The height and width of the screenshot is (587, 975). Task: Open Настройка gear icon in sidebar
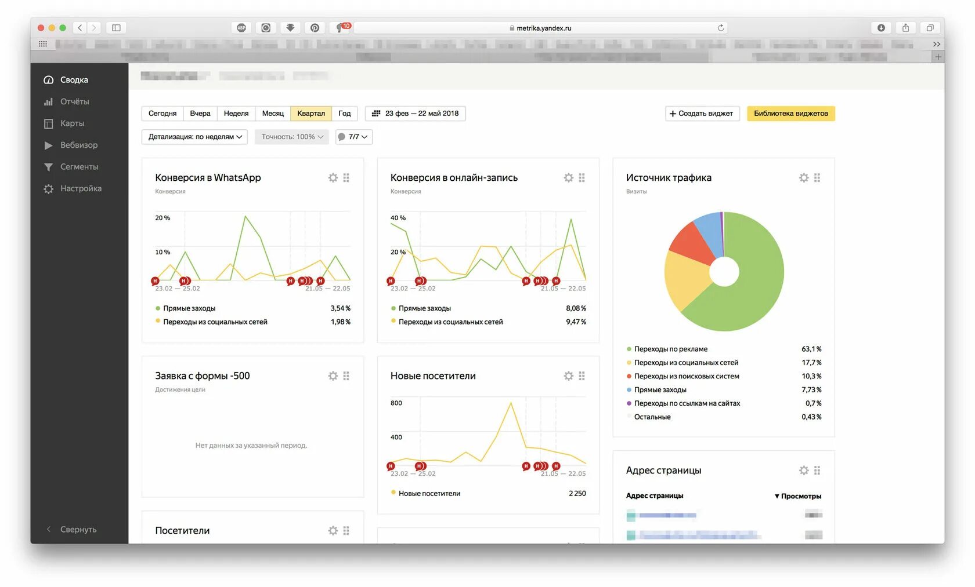click(x=49, y=189)
